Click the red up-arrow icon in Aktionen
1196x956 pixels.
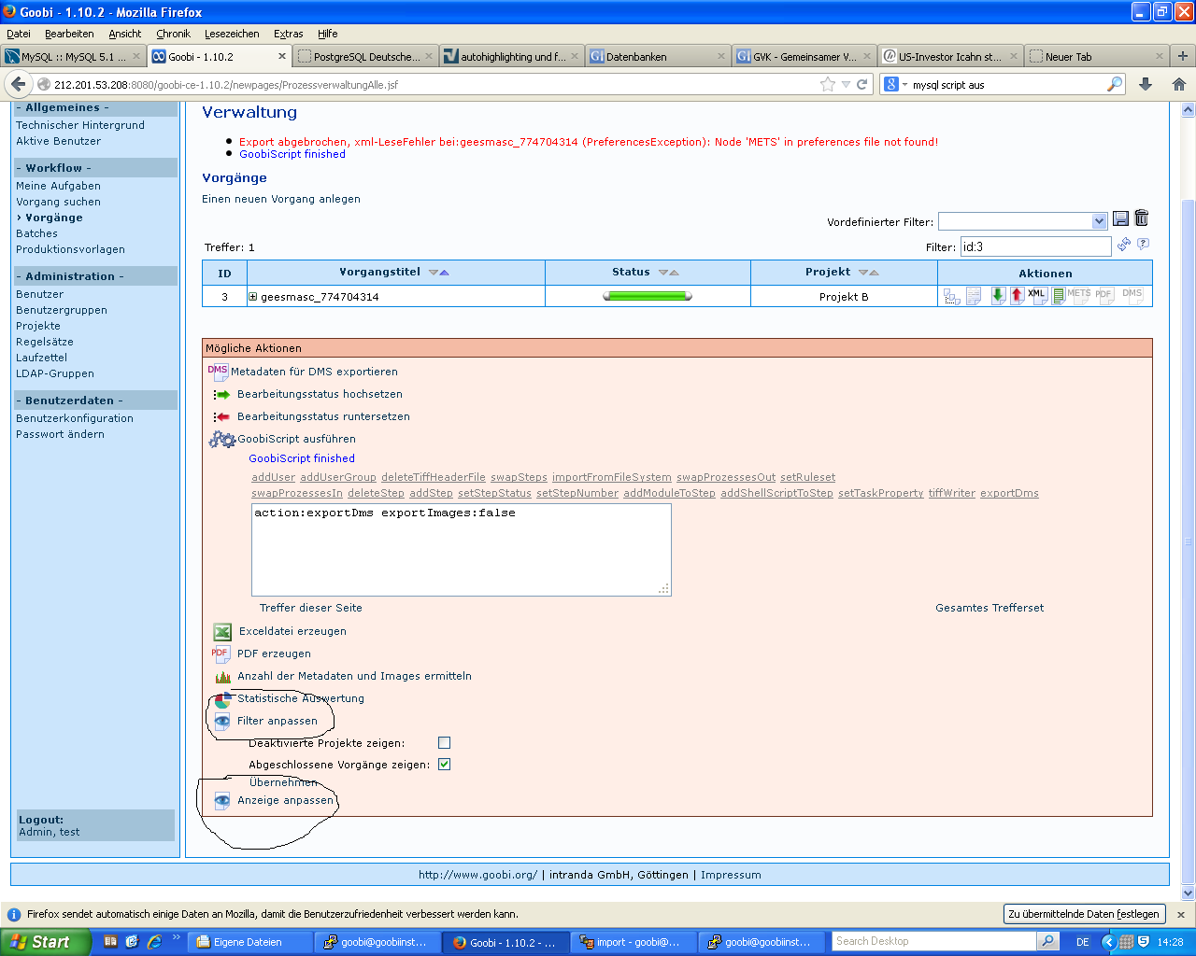click(1017, 296)
